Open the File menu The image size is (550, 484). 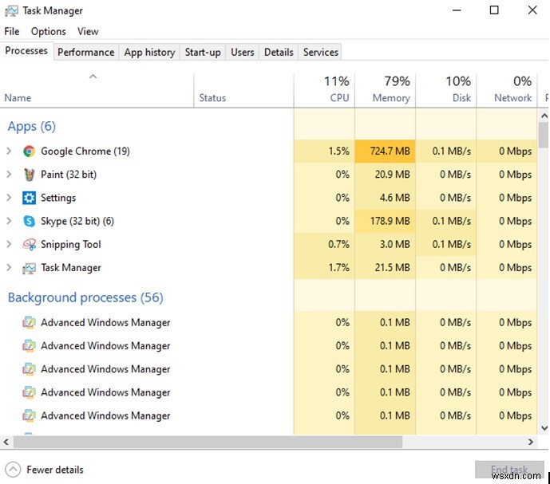pyautogui.click(x=12, y=32)
